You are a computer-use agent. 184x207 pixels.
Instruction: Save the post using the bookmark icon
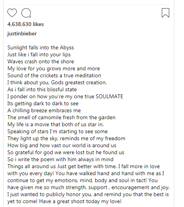(165, 13)
